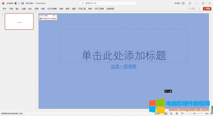The height and width of the screenshot is (116, 213).
Task: Click the PowerPoint logo in the title bar
Action: tap(3, 3)
